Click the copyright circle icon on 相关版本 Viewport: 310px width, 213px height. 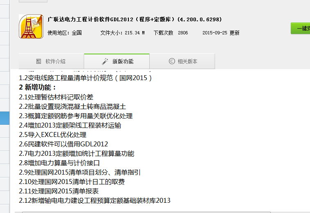172,61
